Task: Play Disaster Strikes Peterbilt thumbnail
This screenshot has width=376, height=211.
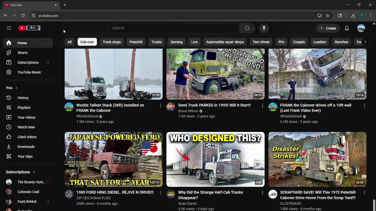Action: [x=317, y=159]
